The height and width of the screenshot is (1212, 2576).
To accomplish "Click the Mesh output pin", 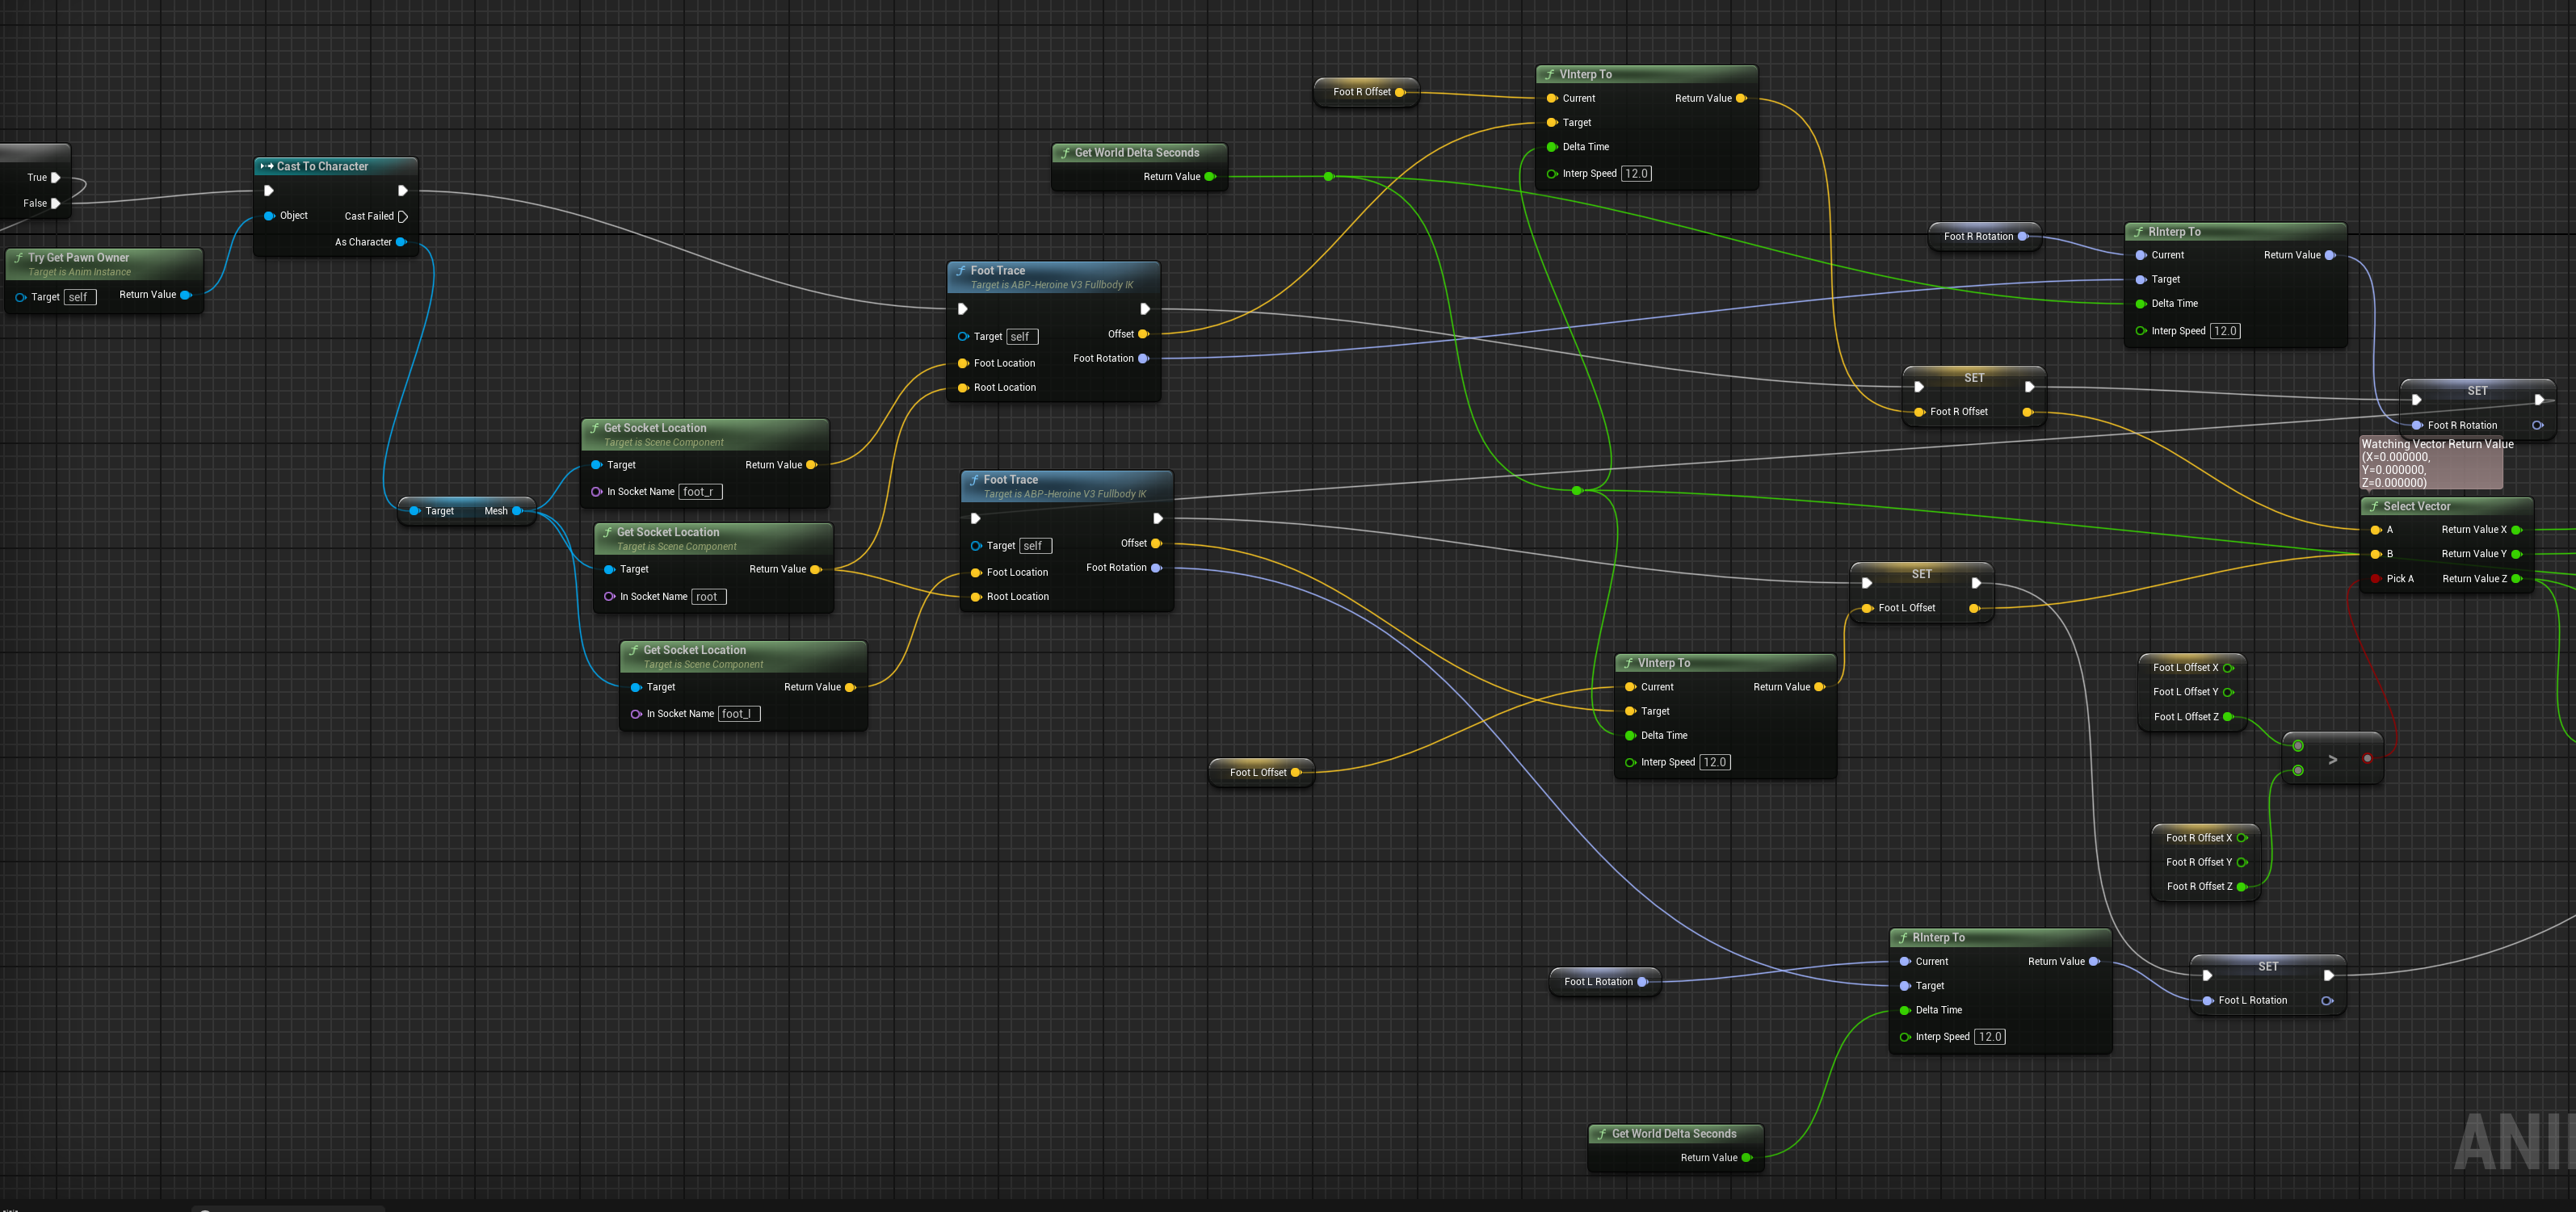I will 517,511.
